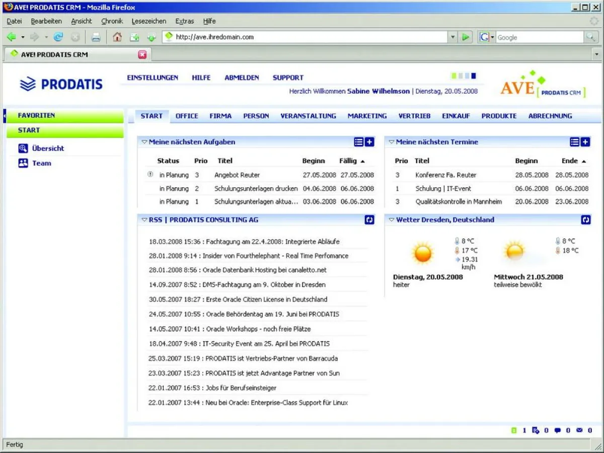Viewport: 604px width, 453px height.
Task: Reload the Wetter Dresden weather panel
Action: tap(585, 220)
